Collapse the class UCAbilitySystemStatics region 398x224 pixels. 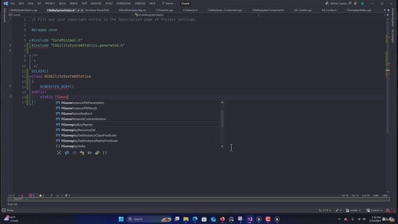[x=30, y=77]
